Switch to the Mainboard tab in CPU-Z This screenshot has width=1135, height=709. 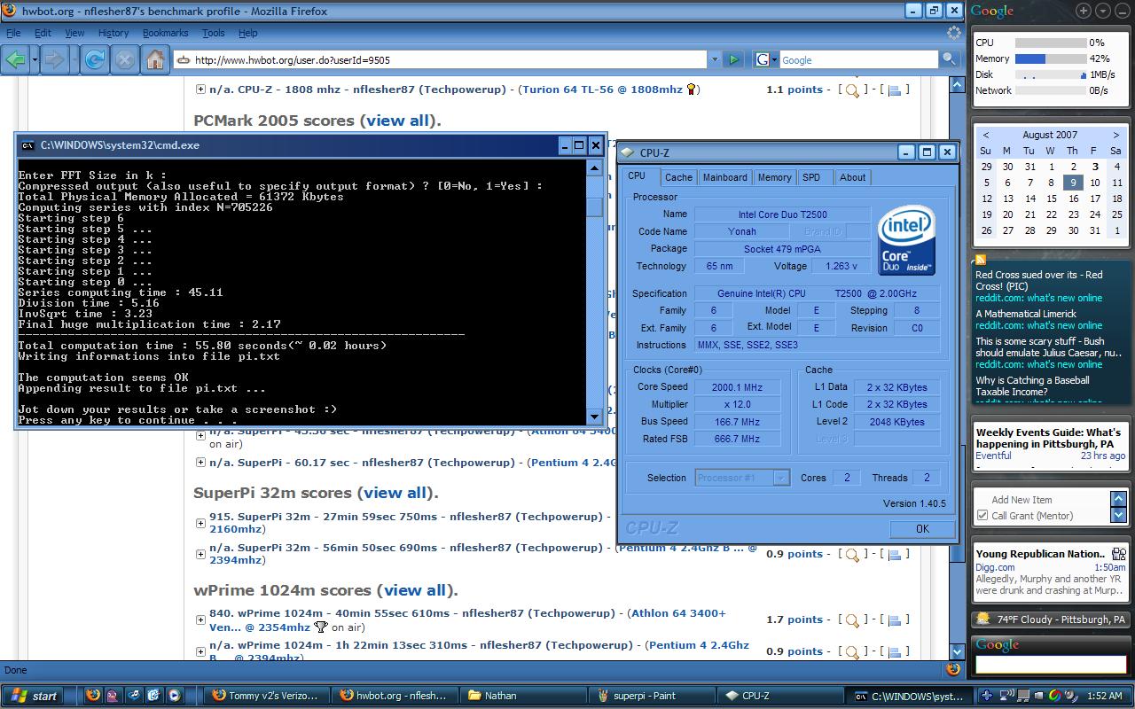(725, 177)
